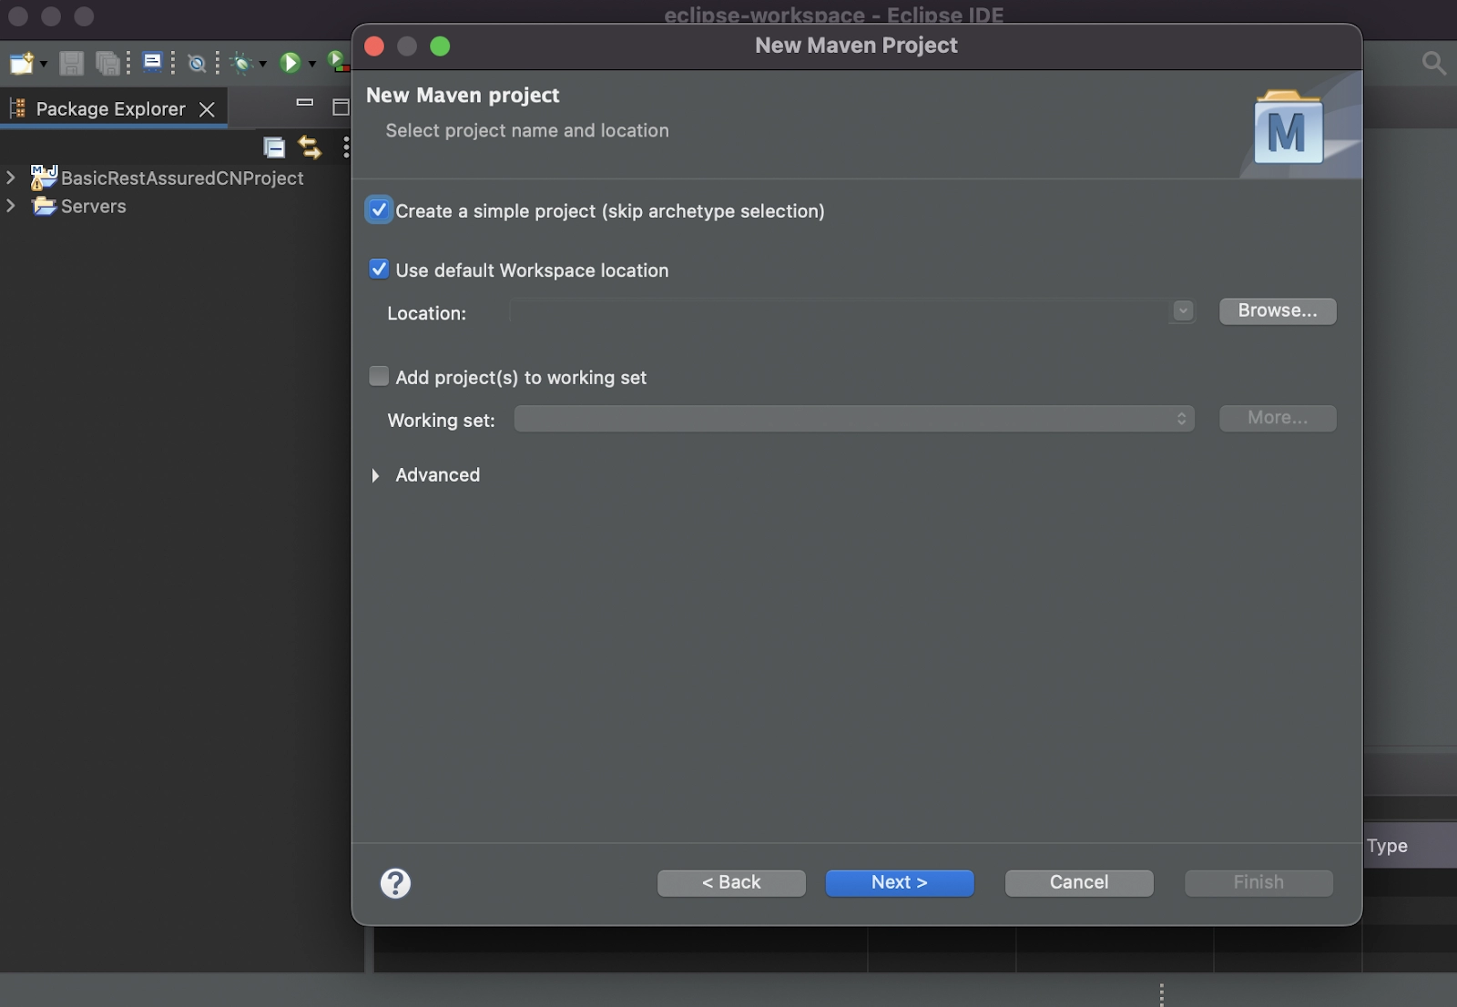Image resolution: width=1457 pixels, height=1007 pixels.
Task: Click the 'New Maven project' heading
Action: 463,95
